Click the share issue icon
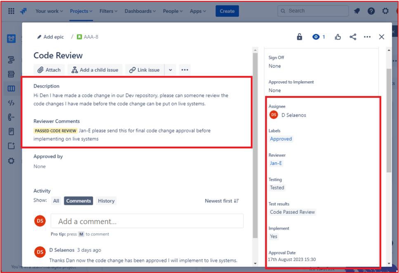399x273 pixels. (353, 37)
